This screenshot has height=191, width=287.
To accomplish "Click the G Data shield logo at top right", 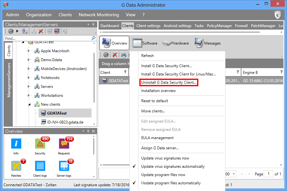I will tap(277, 15).
